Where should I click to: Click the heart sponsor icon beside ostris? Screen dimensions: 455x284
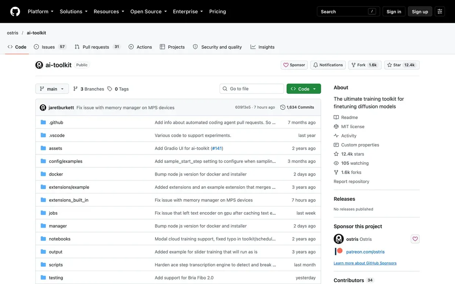(x=415, y=239)
